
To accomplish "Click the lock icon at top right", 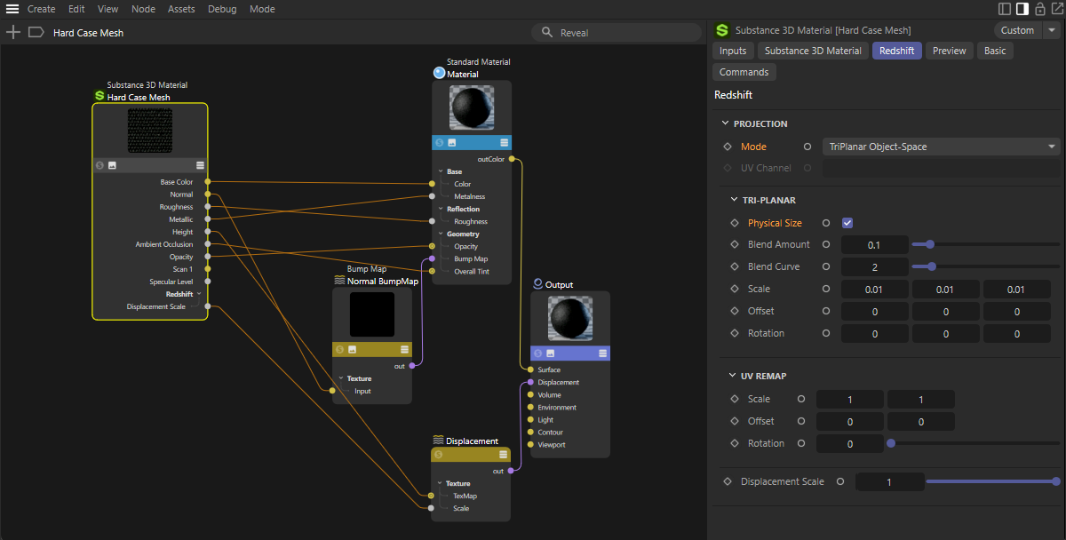I will (x=1039, y=9).
